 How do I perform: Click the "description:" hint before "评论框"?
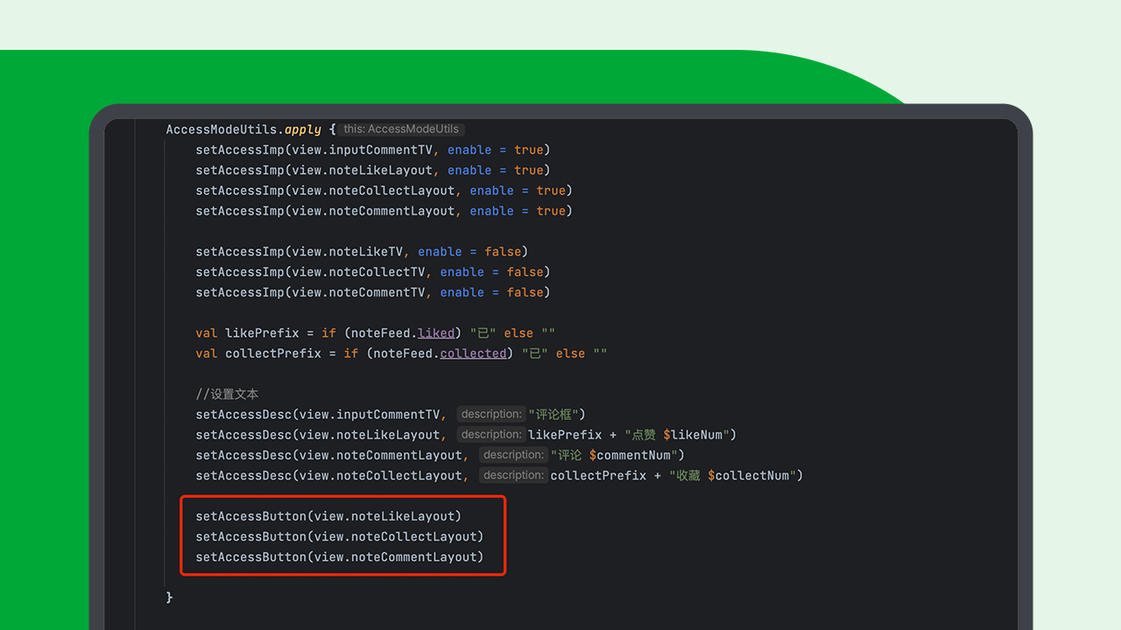490,414
